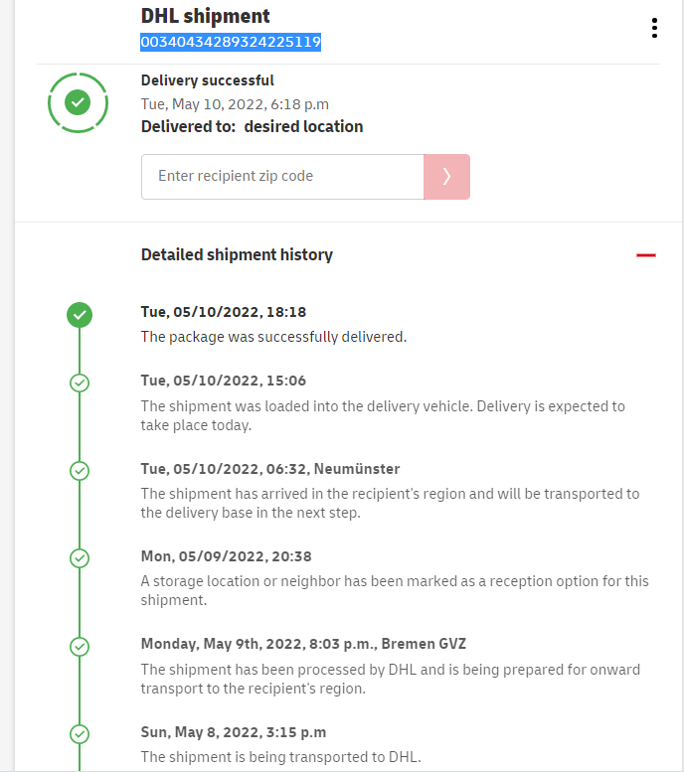Click the large delivery successful status icon
Image resolution: width=684 pixels, height=772 pixels.
[78, 101]
